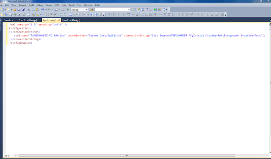The height and width of the screenshot is (159, 271).
Task: Uncomment the selected lines icon
Action: point(65,14)
